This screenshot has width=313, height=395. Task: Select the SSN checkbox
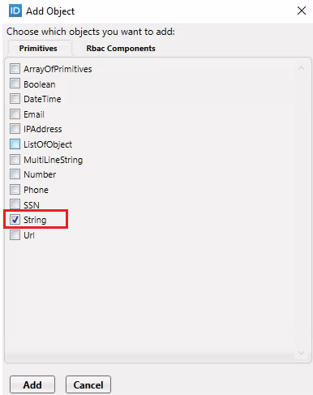15,204
